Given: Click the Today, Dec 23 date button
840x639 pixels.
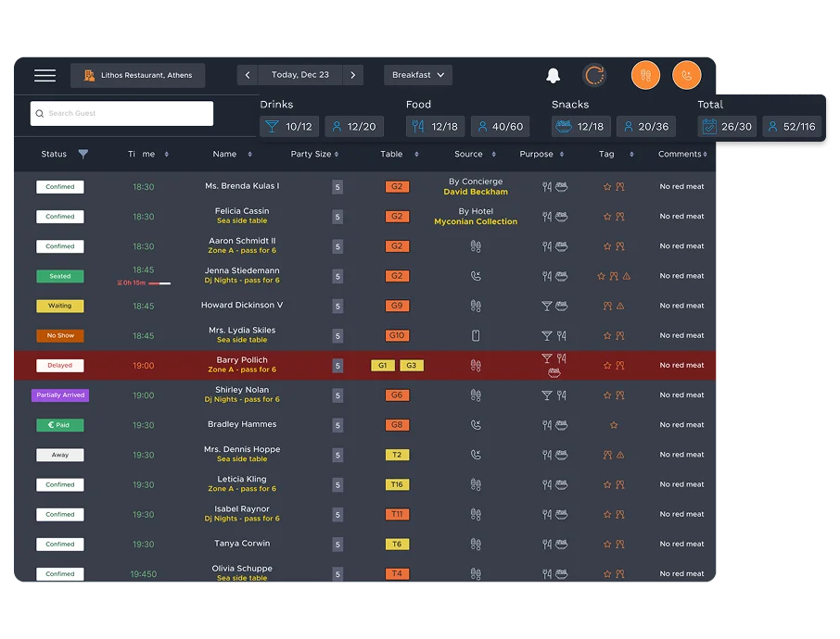Looking at the screenshot, I should [300, 75].
